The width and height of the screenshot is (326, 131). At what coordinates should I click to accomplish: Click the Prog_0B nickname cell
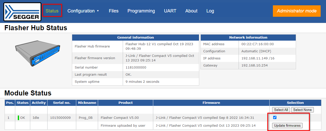point(86,118)
